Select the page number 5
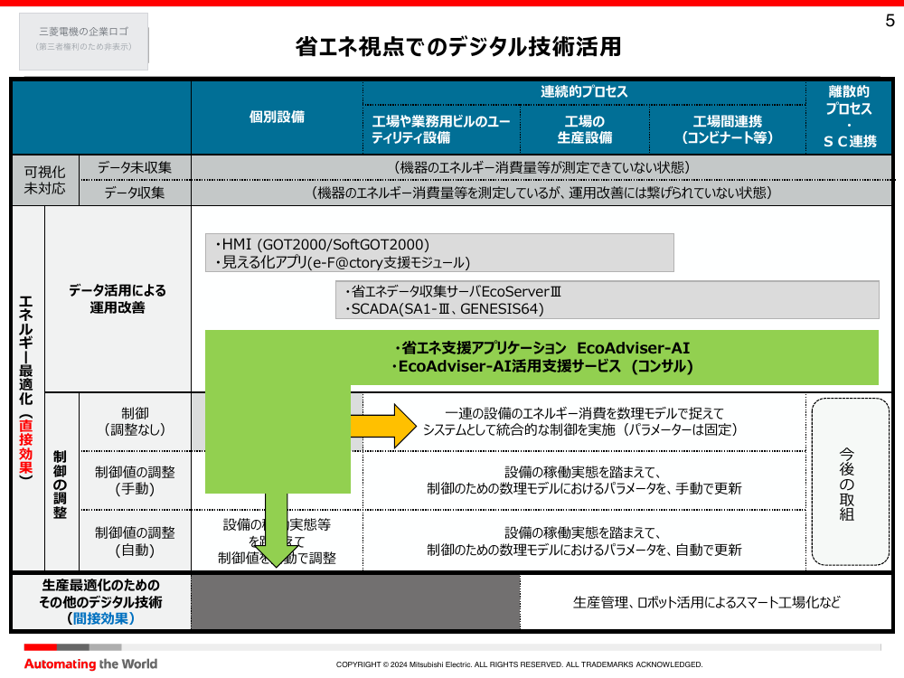The image size is (904, 678). 890,21
